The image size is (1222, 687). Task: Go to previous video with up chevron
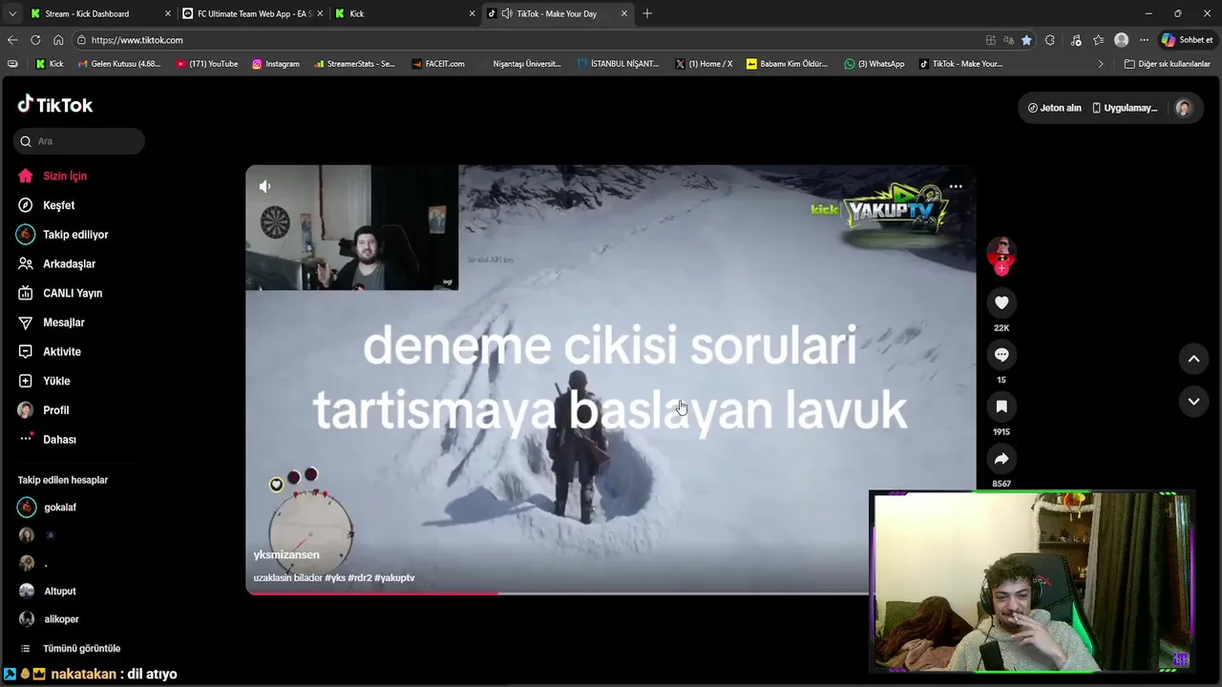(1193, 359)
